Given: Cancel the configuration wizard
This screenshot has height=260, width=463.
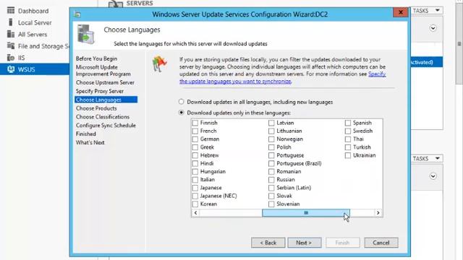Looking at the screenshot, I should pyautogui.click(x=381, y=243).
